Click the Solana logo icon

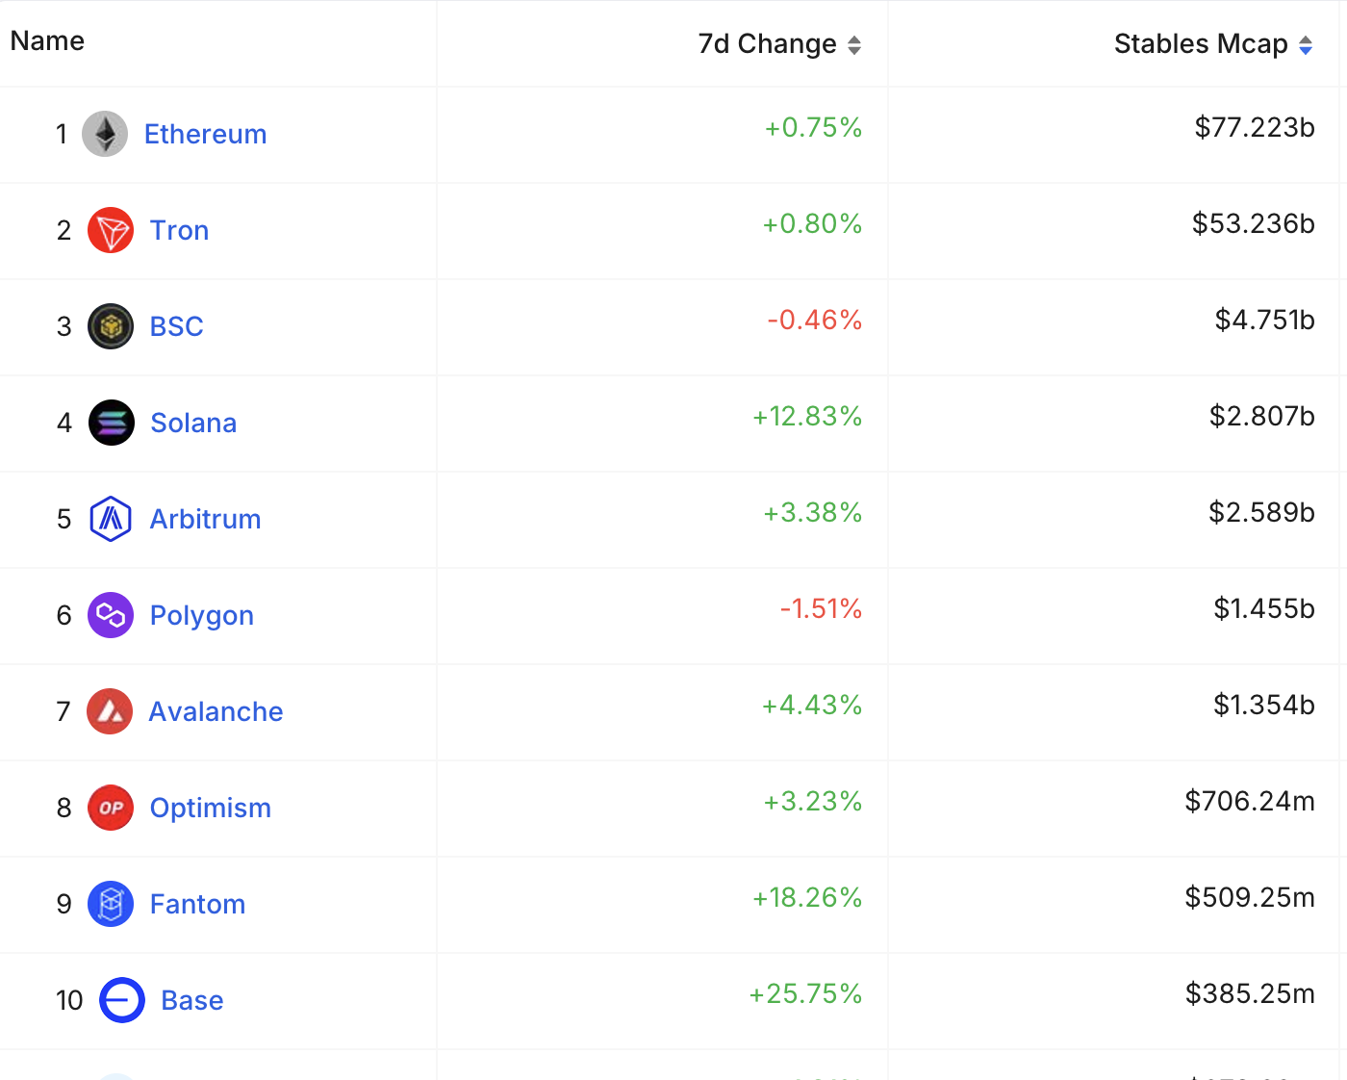[111, 423]
